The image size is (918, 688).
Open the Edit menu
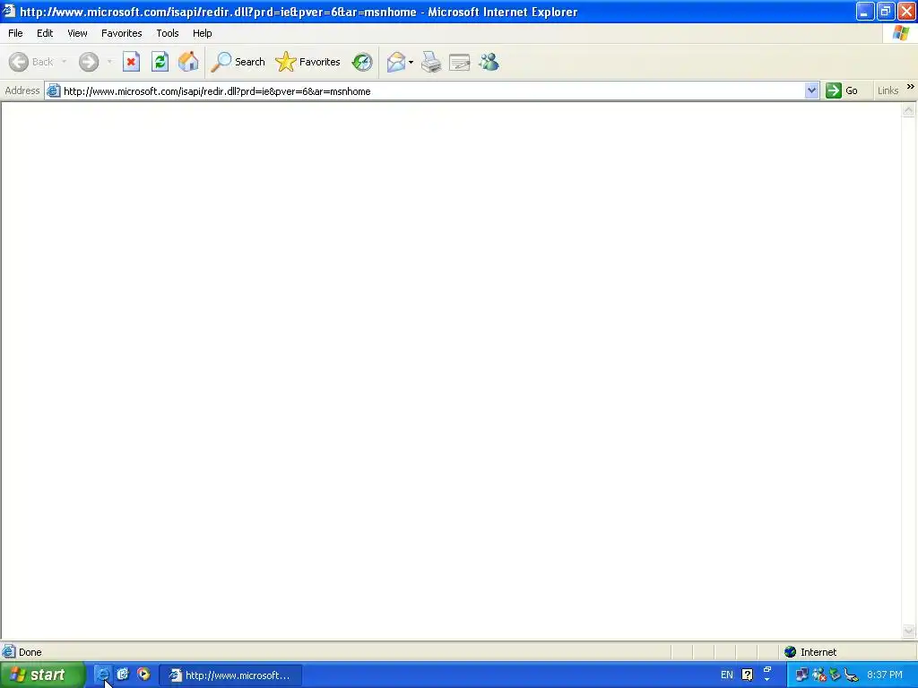point(45,33)
